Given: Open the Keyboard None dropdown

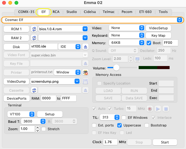Looking at the screenshot, I should click(x=127, y=35).
